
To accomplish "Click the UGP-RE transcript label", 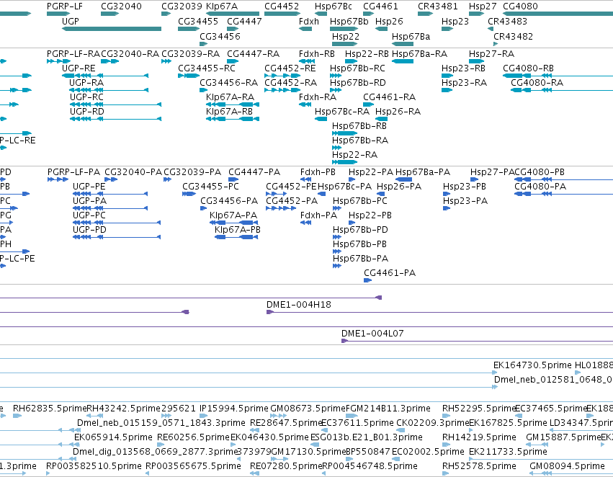I will (x=79, y=68).
